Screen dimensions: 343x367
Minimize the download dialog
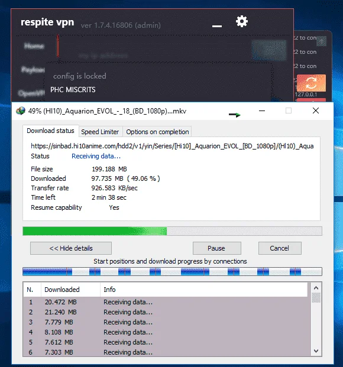point(262,111)
